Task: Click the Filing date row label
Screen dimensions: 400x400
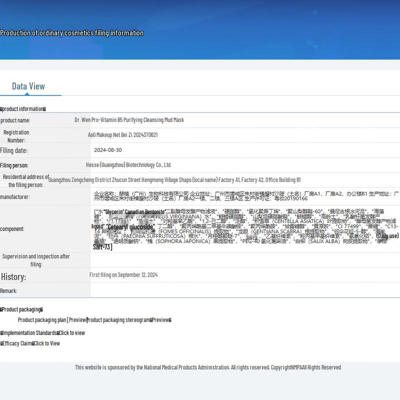Action: [14, 150]
